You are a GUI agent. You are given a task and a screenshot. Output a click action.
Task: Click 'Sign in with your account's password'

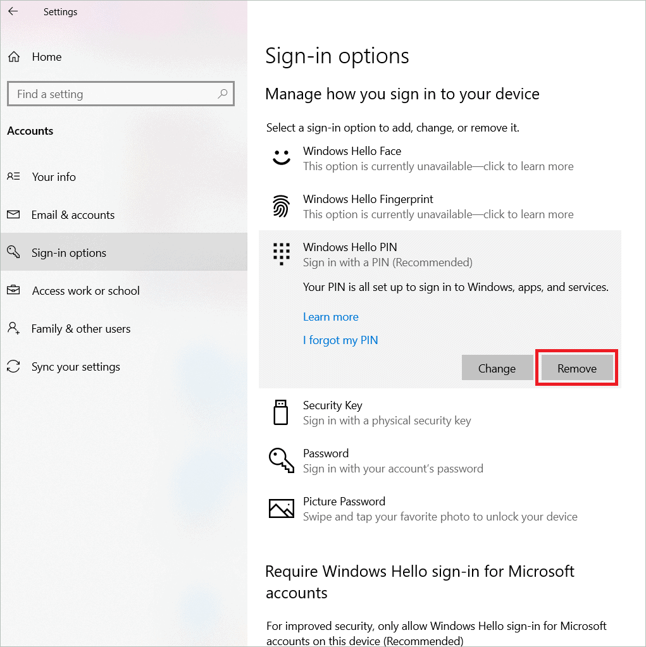click(393, 469)
